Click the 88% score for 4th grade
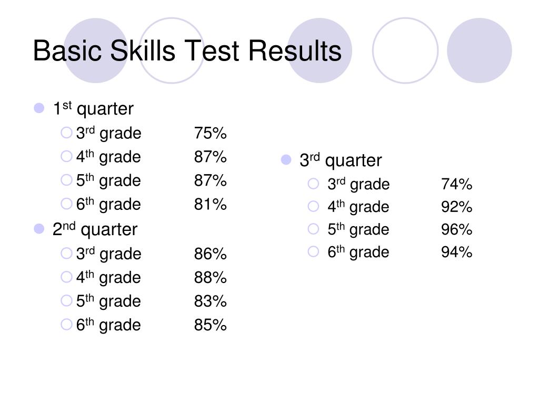This screenshot has height=404, width=539. [211, 277]
